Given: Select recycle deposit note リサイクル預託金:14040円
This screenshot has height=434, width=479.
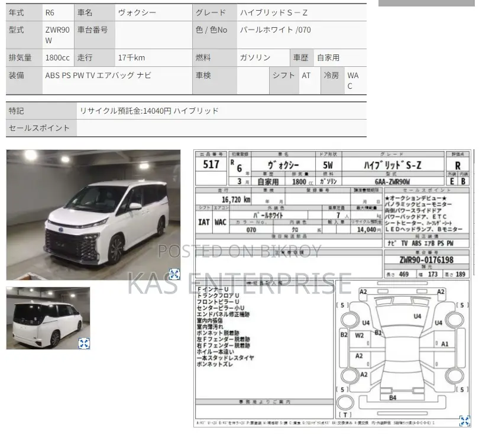Looking at the screenshot, I should click(125, 111).
